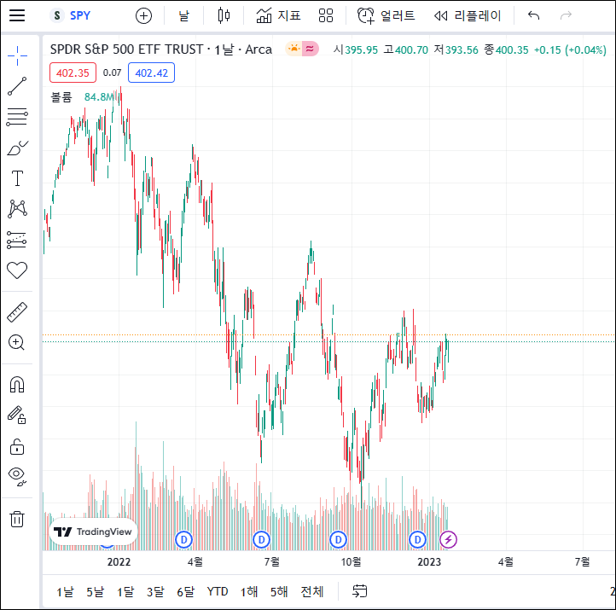Click dividend marker near 7월

coord(261,540)
